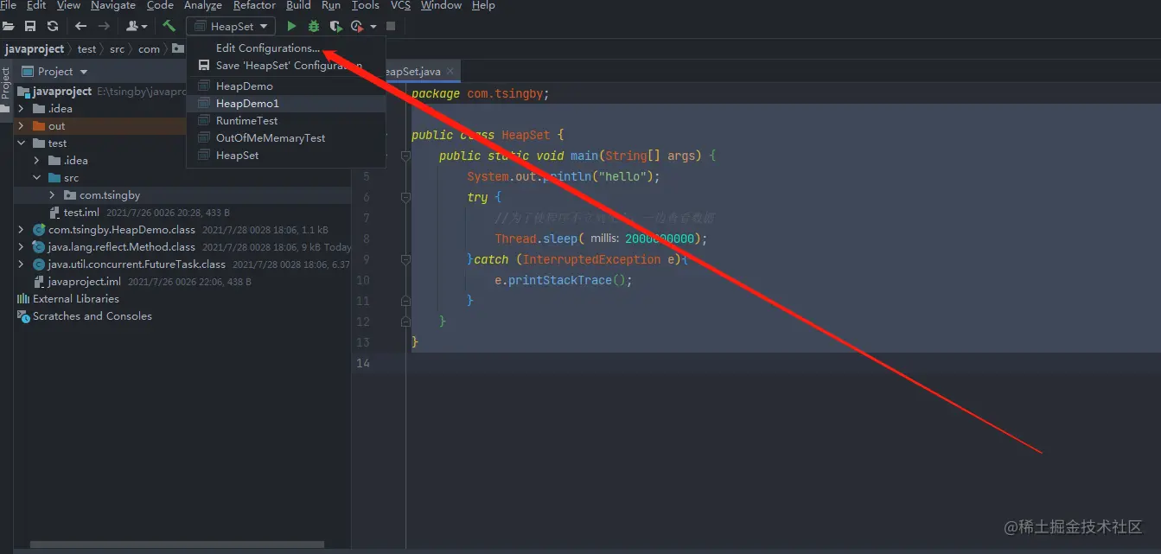Click the blue src folder icon
Image resolution: width=1161 pixels, height=554 pixels.
pos(54,178)
